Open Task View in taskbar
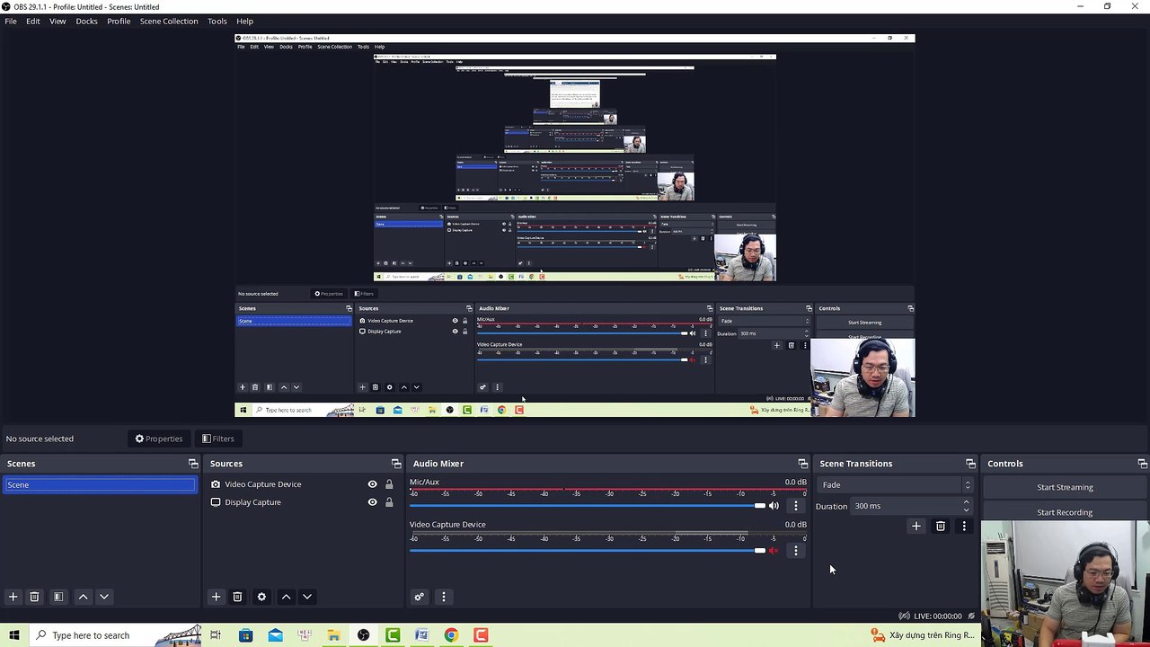The height and width of the screenshot is (647, 1150). coord(216,635)
